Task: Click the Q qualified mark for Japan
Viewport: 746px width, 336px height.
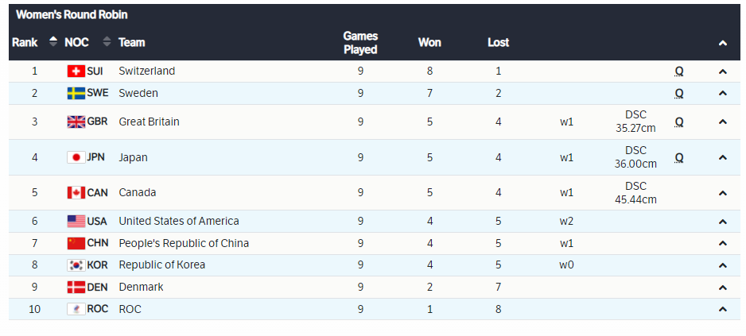Action: tap(679, 157)
